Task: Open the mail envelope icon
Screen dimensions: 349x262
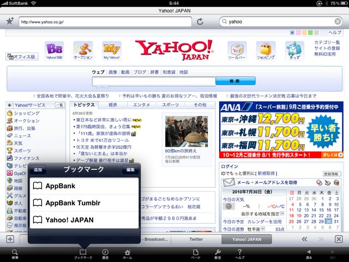Action: [229, 182]
